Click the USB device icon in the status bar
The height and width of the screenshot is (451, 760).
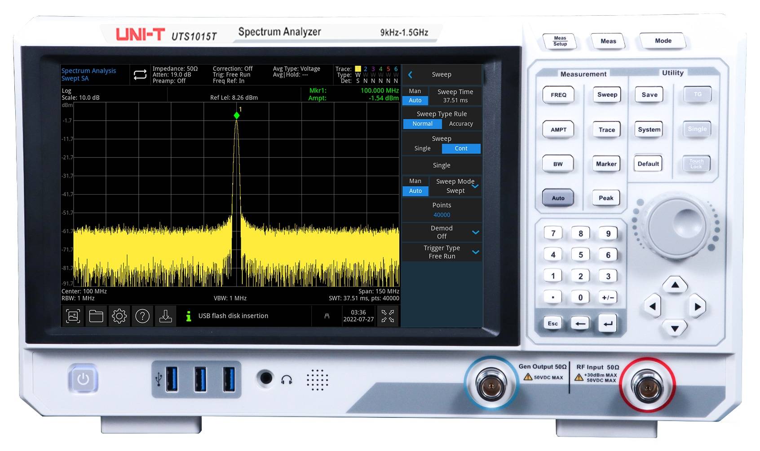point(326,316)
